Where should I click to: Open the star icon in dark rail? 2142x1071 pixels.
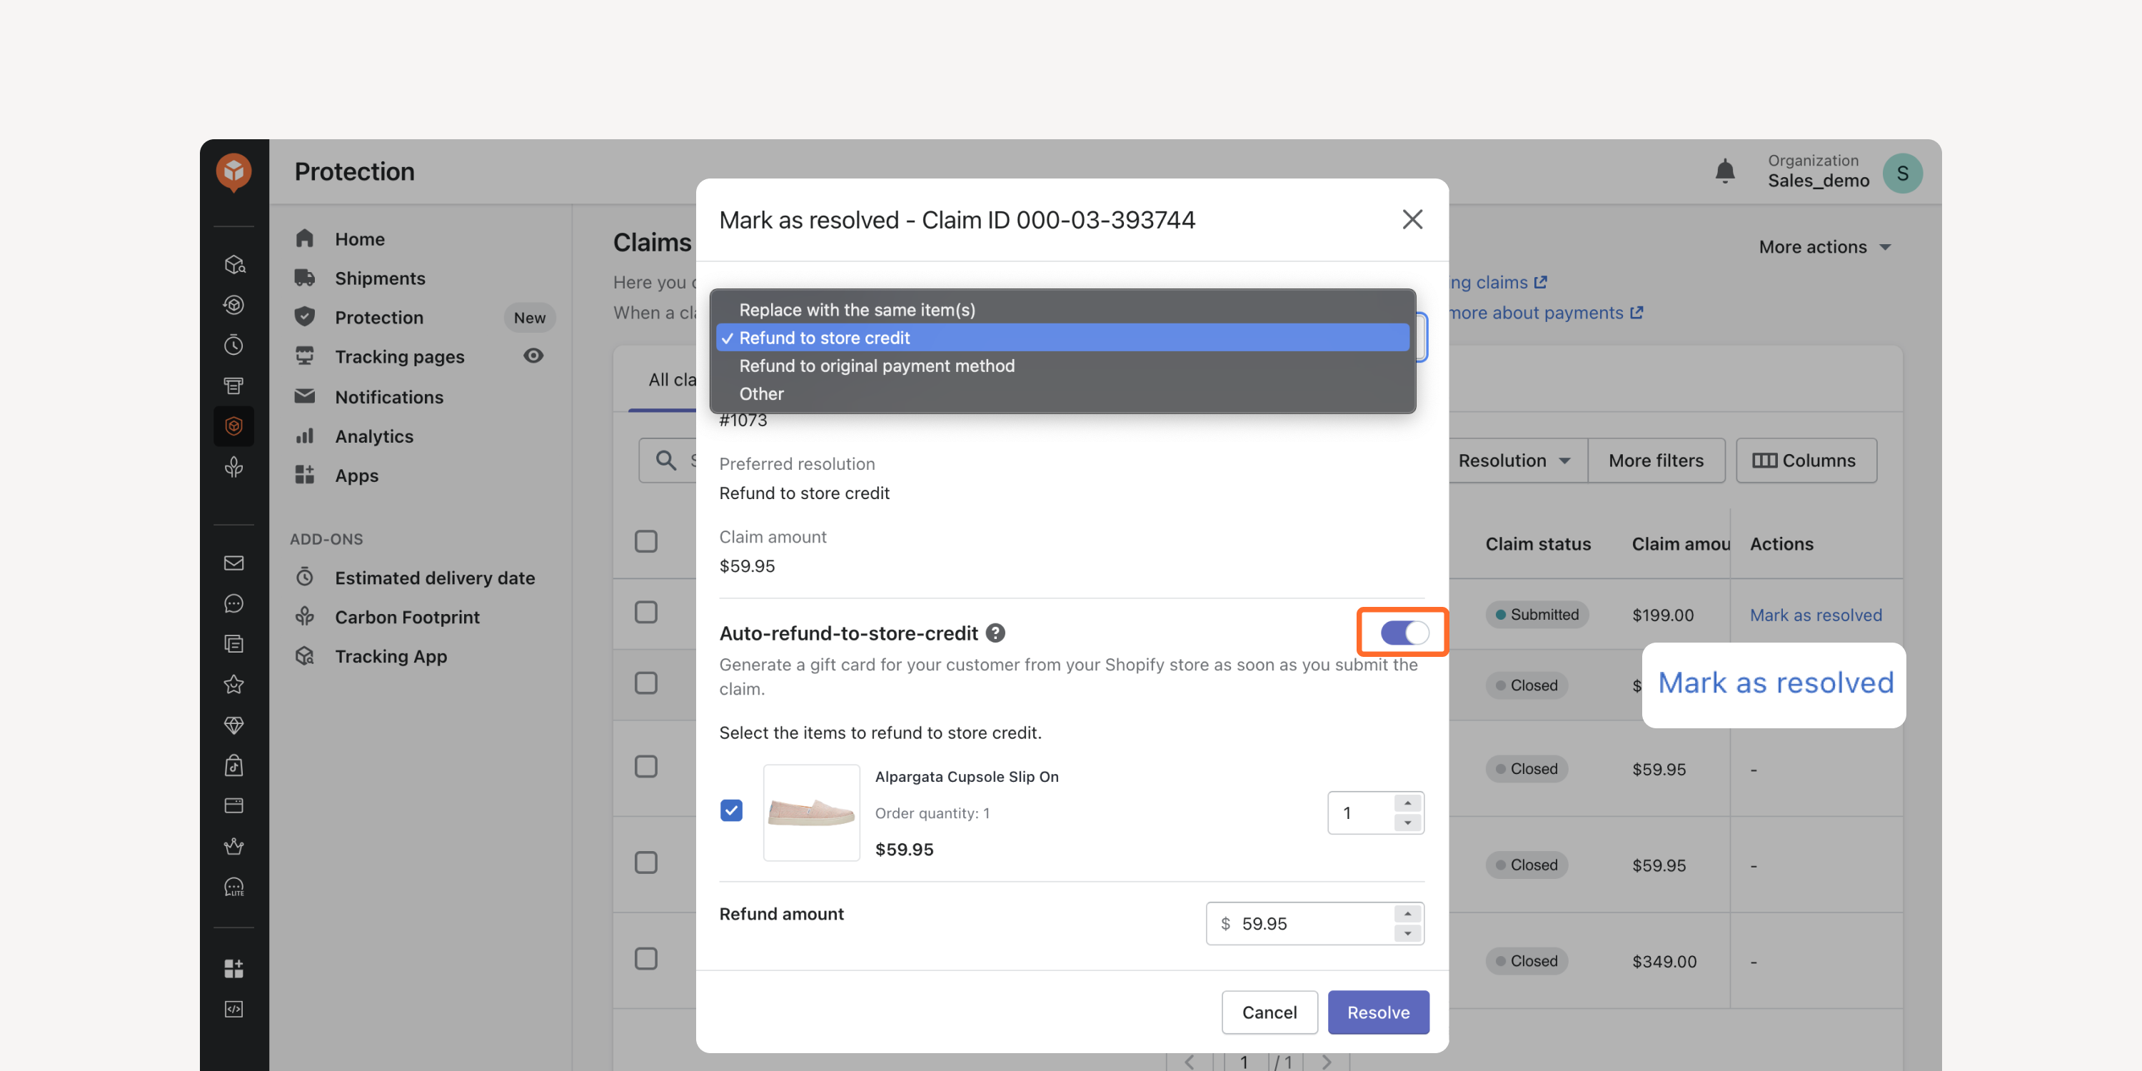pos(233,684)
